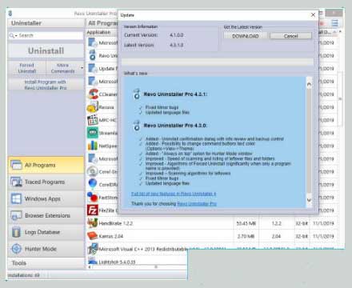This screenshot has width=352, height=288.
Task: Click Current Version value 4.1.0.0
Action: pyautogui.click(x=177, y=35)
